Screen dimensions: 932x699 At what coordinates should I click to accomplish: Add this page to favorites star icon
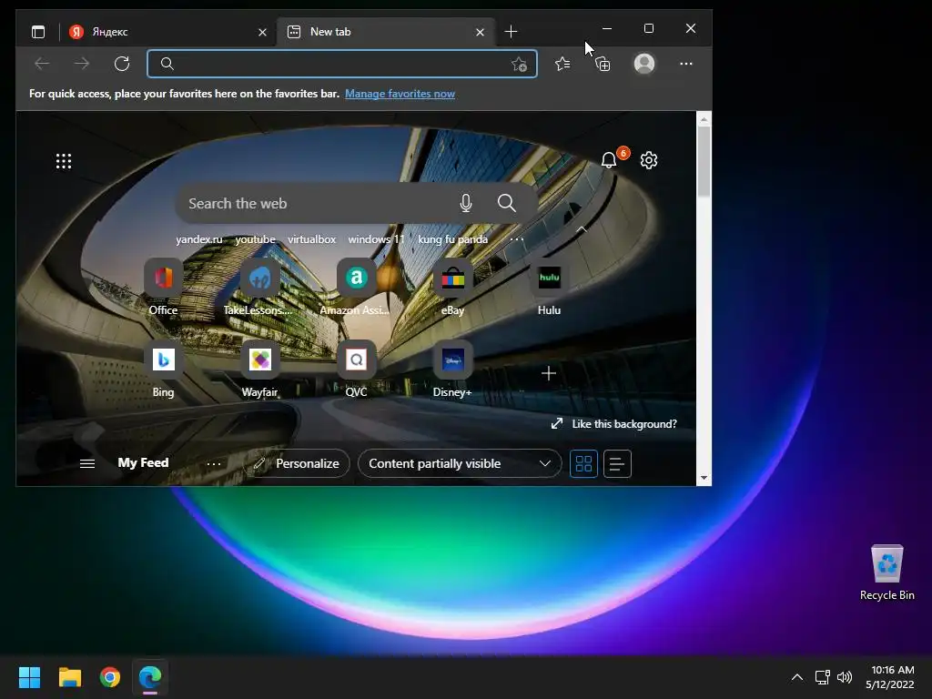point(519,65)
